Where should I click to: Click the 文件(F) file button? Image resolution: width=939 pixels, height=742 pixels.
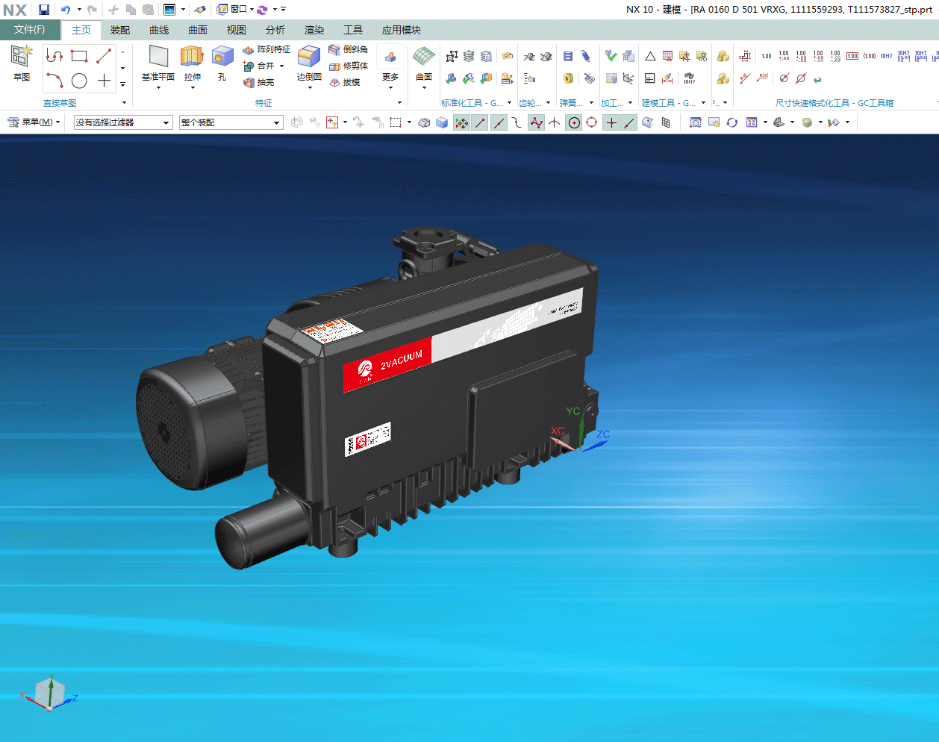[30, 30]
